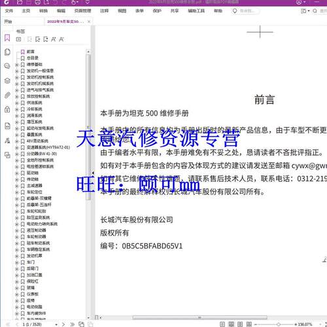Adjust the zoom slider in status bar
Viewport: 327px width, 327px height.
279,324
